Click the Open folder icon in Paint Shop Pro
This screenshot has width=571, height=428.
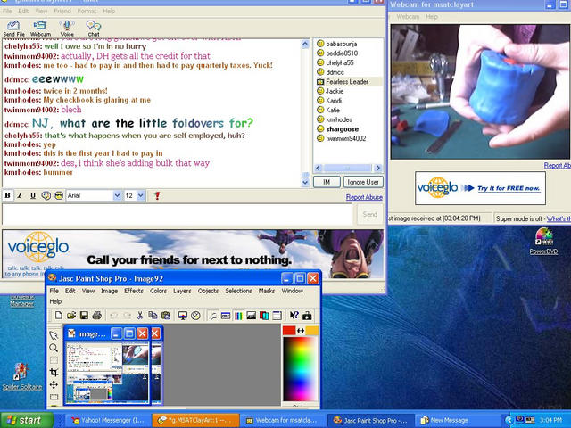click(x=71, y=315)
